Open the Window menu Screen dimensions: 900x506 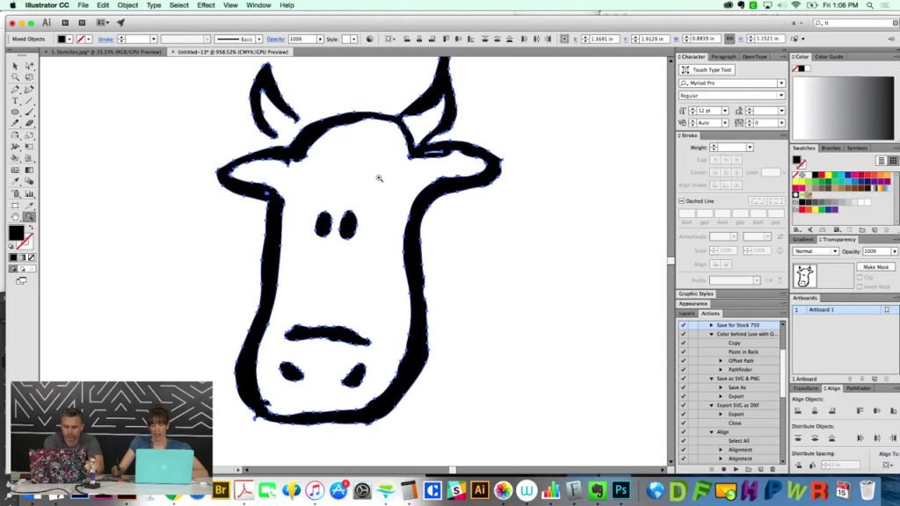[x=258, y=5]
